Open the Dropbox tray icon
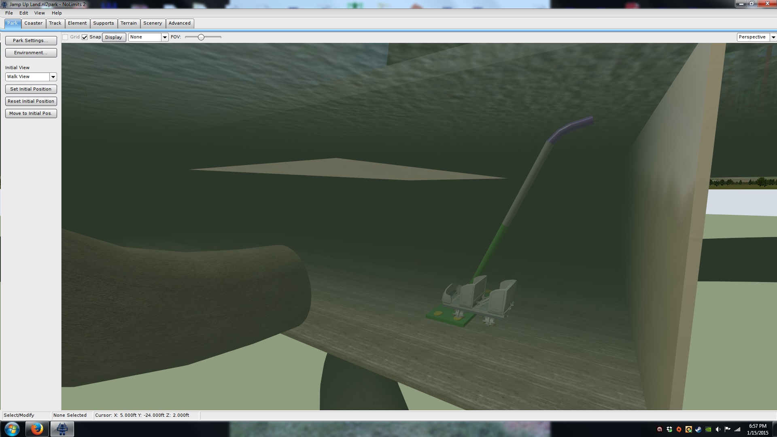 pyautogui.click(x=669, y=429)
